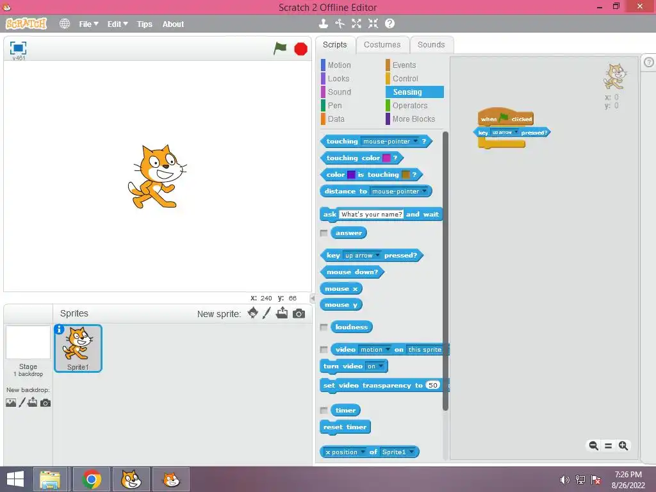Upload sprite from file
Screen dimensions: 656x492
282,313
